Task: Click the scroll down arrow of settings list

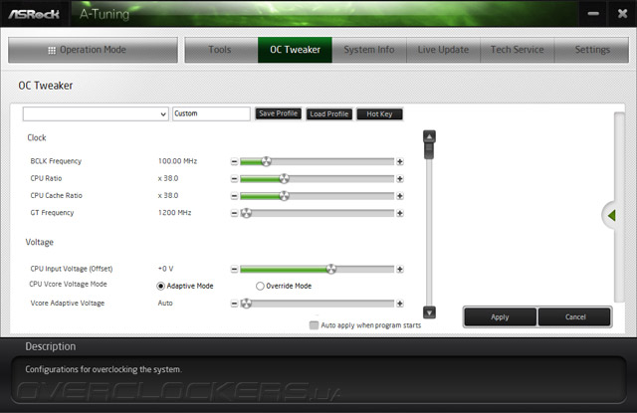Action: [x=429, y=312]
